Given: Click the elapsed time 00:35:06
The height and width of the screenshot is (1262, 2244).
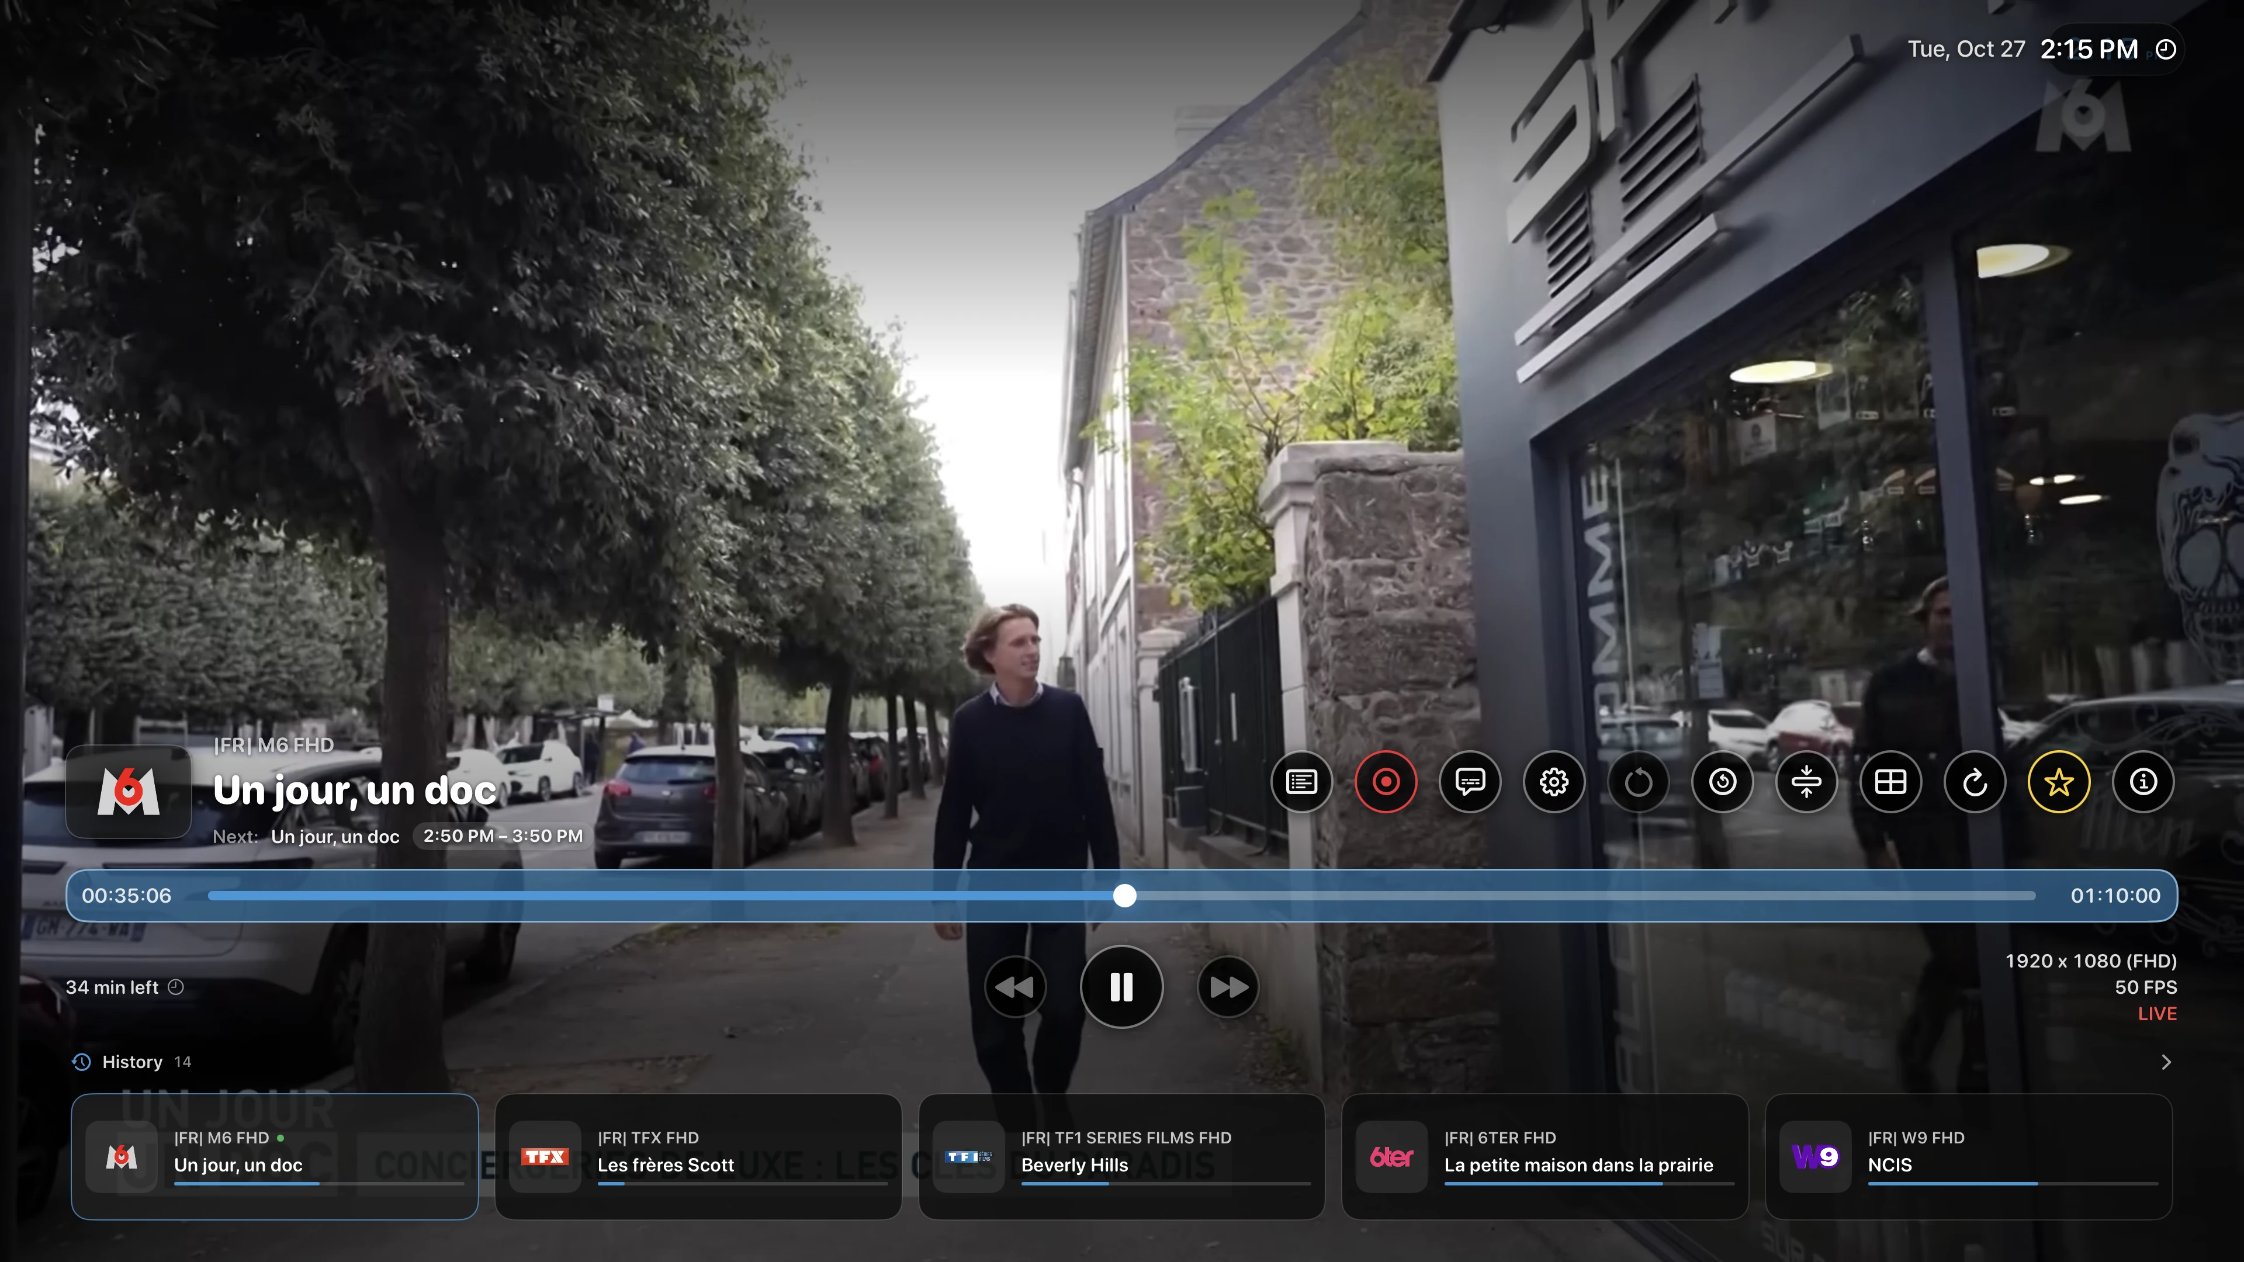Looking at the screenshot, I should [126, 895].
